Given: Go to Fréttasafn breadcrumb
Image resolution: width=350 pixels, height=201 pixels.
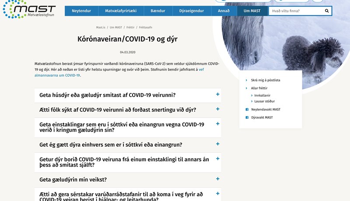Looking at the screenshot, I should click(146, 28).
